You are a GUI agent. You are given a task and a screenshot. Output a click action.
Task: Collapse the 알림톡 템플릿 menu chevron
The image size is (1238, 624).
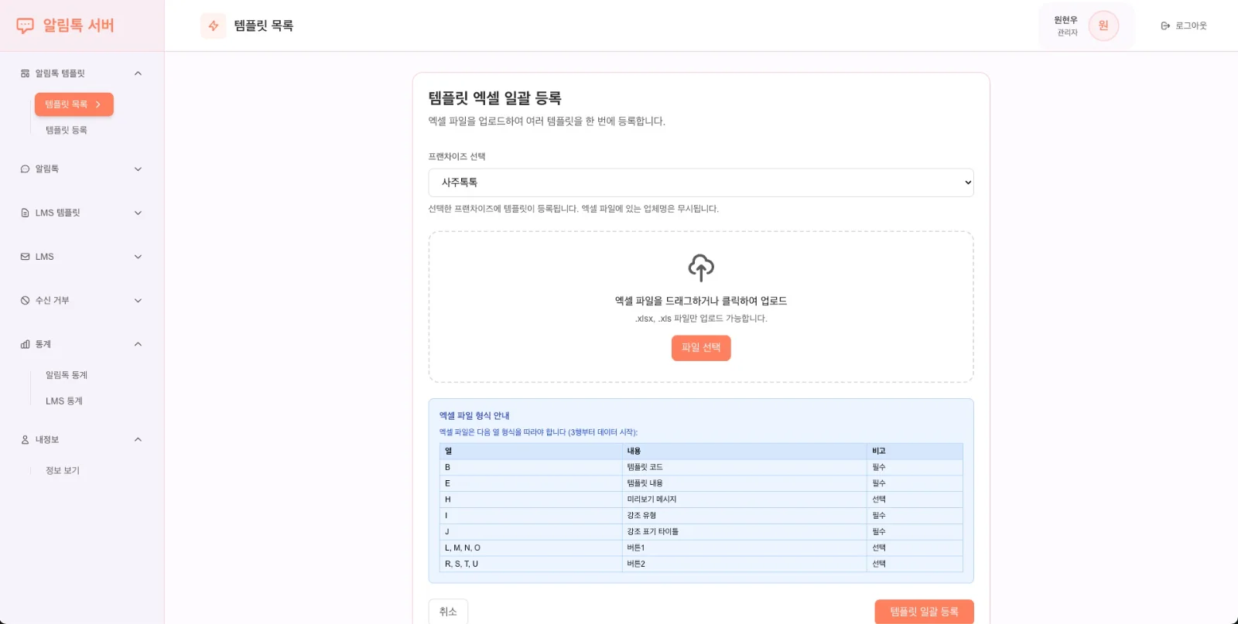[x=138, y=73]
